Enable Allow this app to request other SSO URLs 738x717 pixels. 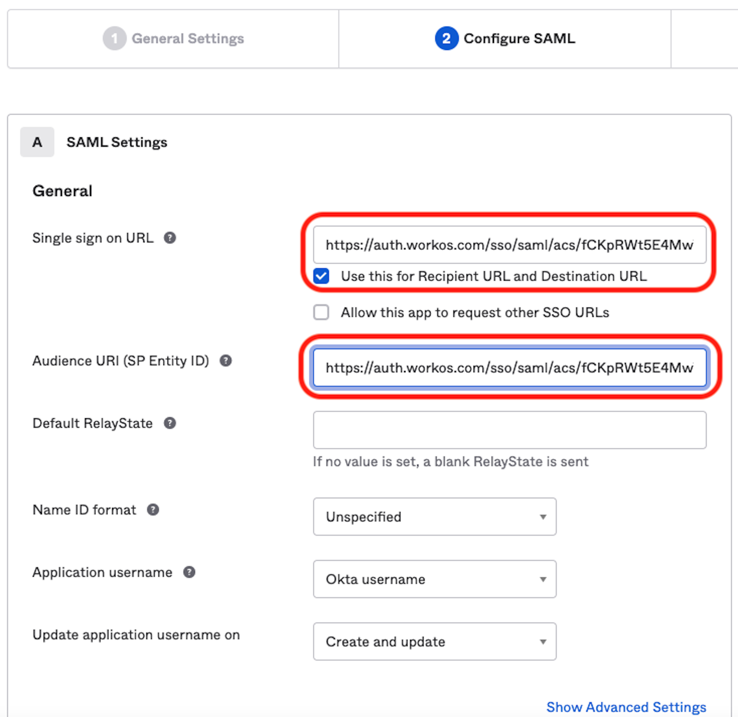coord(321,312)
